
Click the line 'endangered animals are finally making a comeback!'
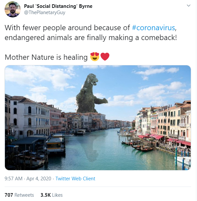(x=91, y=37)
